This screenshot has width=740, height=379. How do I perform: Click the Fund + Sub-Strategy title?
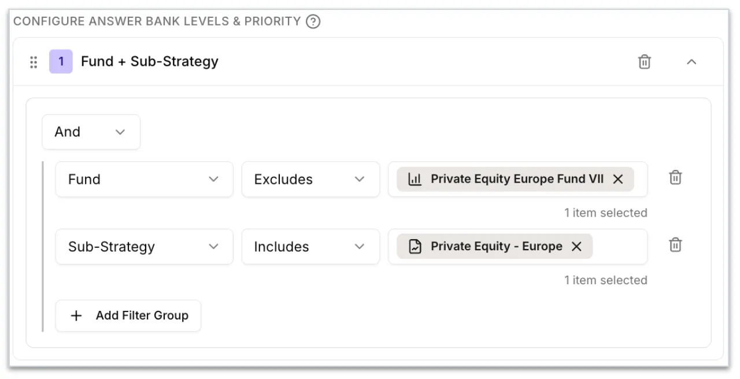coord(150,62)
